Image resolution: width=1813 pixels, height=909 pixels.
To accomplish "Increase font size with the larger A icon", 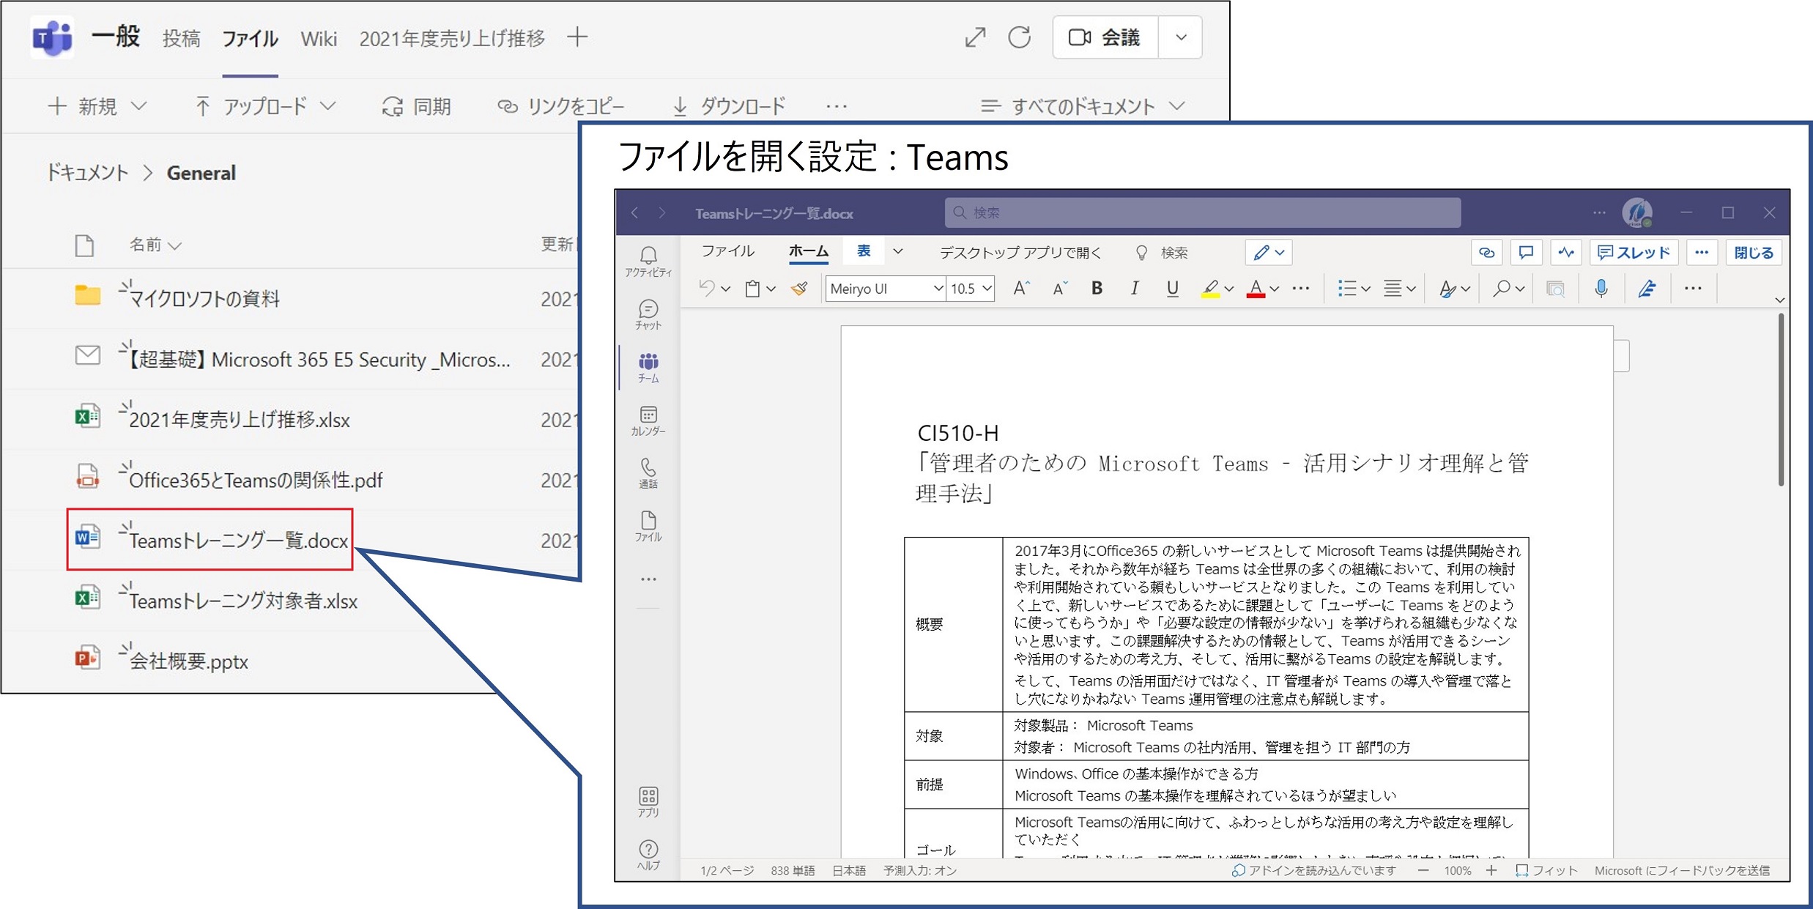I will (1021, 289).
